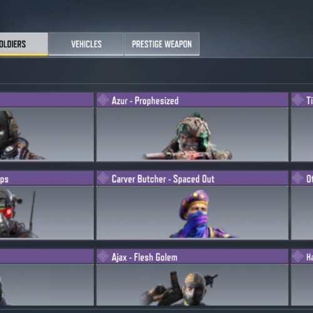Screen dimensions: 313x313
Task: Open the partially visible middle-right skin card
Action: pyautogui.click(x=302, y=205)
